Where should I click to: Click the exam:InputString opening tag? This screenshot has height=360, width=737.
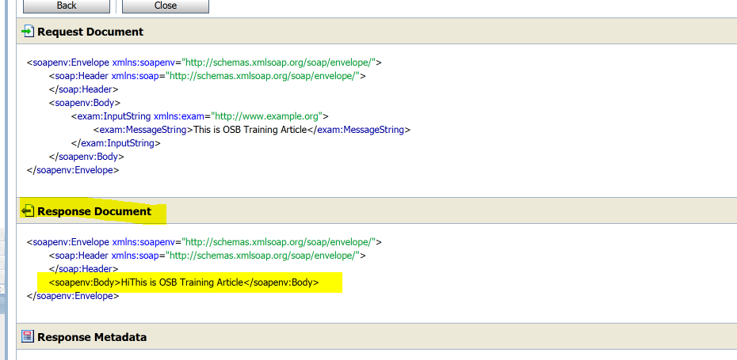click(200, 116)
